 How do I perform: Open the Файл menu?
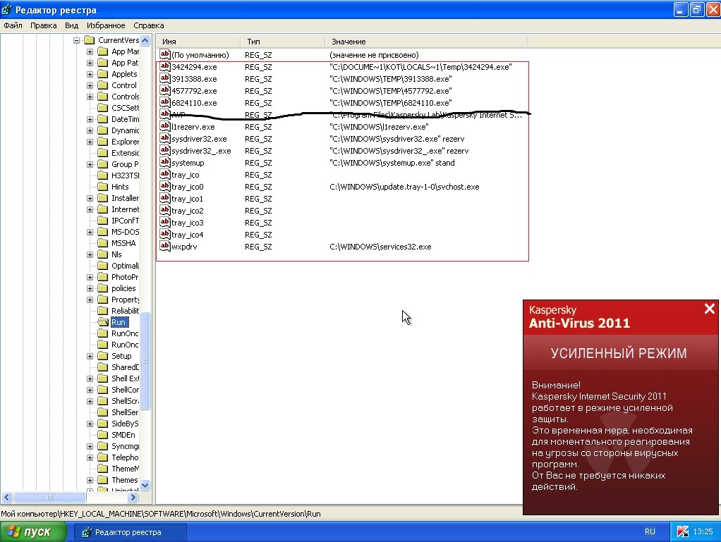(x=13, y=25)
